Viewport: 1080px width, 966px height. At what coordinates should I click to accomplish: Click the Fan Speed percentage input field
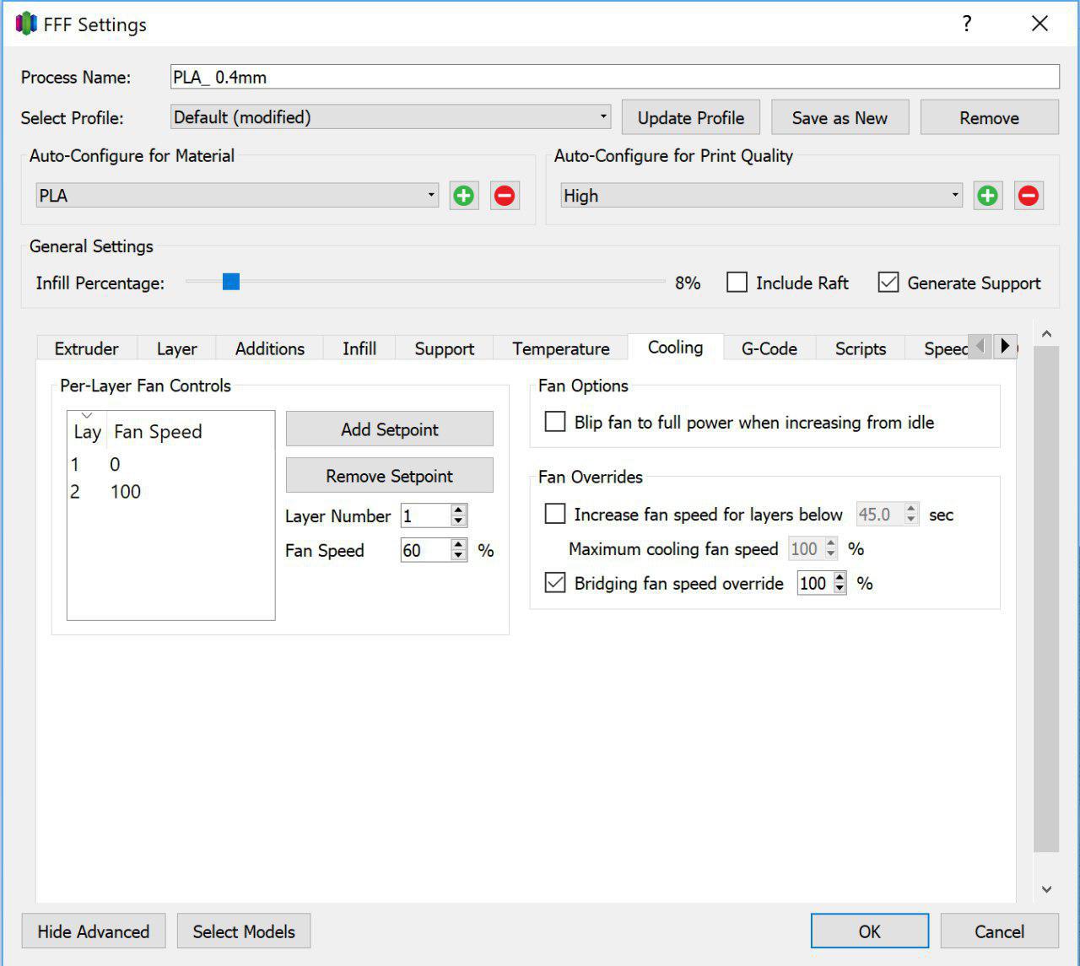pos(426,550)
